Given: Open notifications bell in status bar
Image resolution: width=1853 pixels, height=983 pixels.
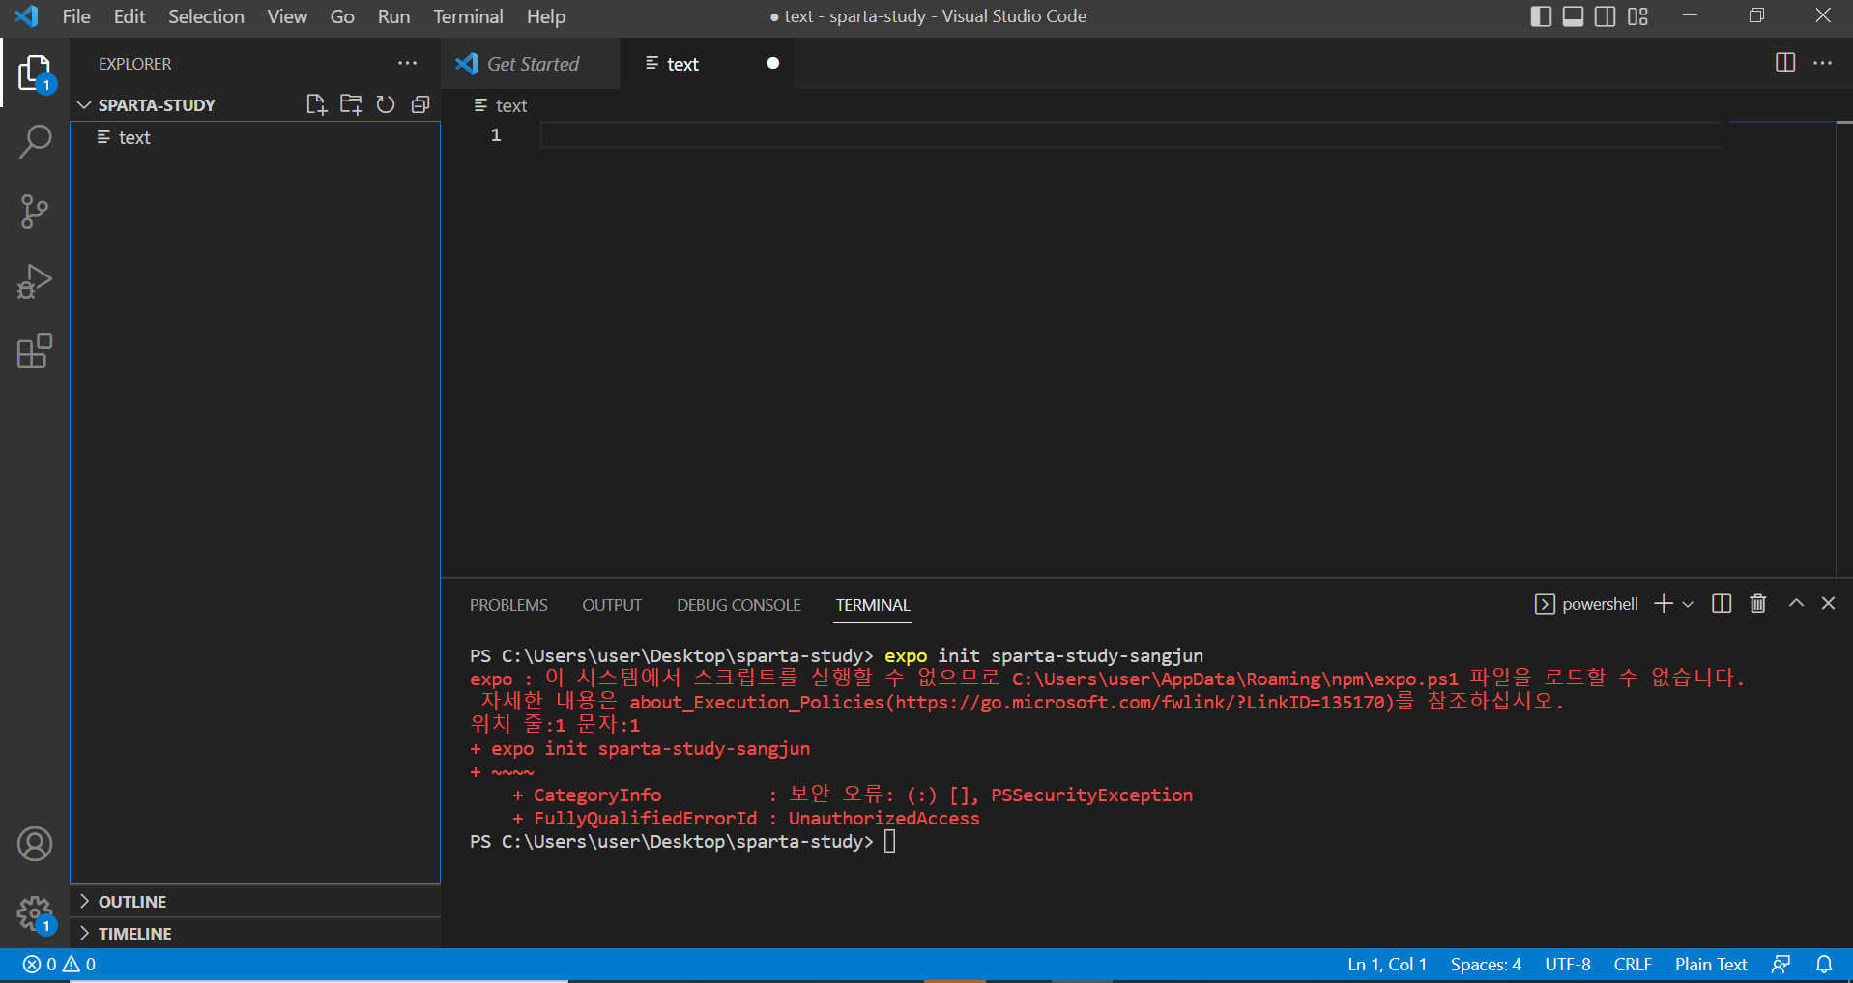Looking at the screenshot, I should (x=1824, y=965).
